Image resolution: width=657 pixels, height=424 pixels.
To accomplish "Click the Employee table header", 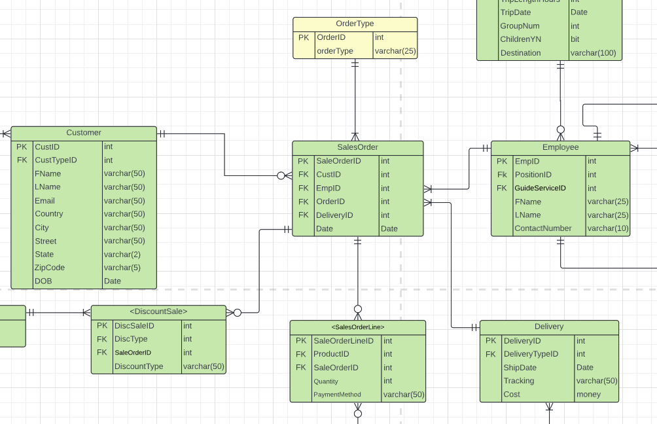I will [560, 147].
